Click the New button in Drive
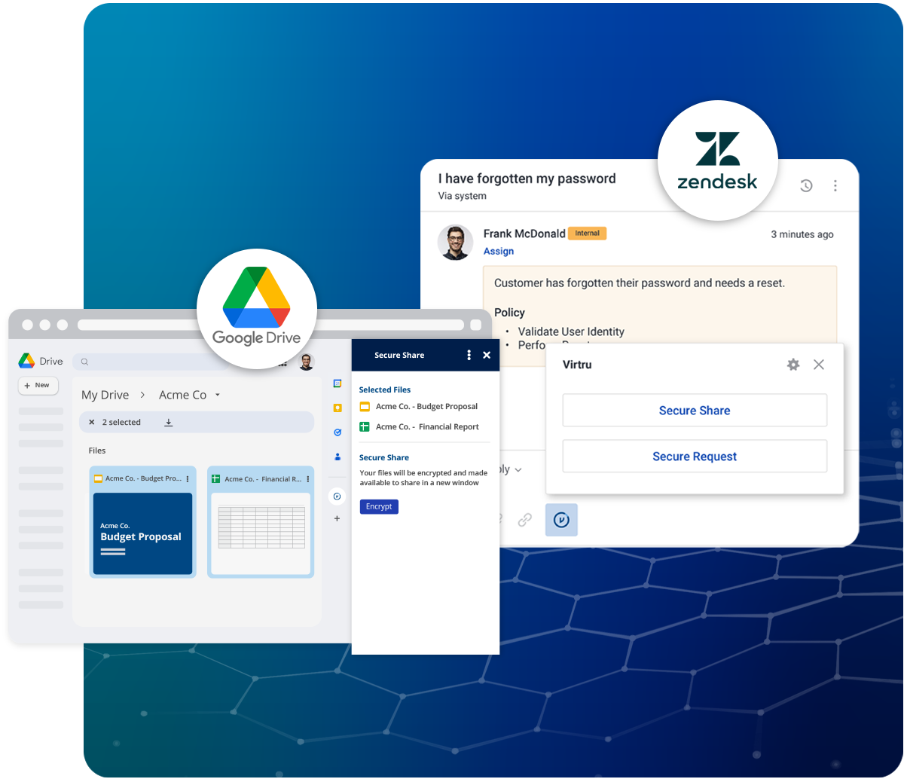 point(38,385)
